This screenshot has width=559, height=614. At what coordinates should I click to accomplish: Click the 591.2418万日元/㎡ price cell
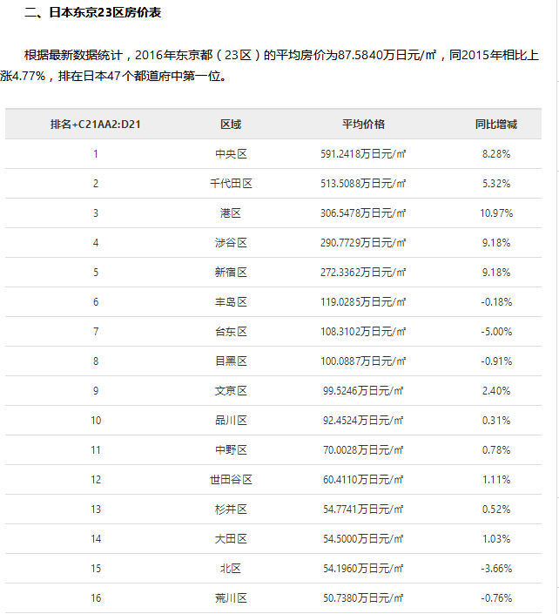click(363, 154)
